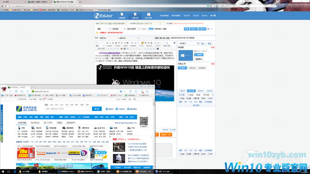
Task: Toggle underline formatting in the article editor
Action: [x=113, y=43]
